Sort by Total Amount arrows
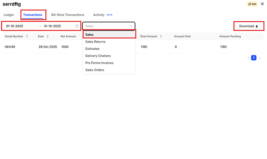Viewport: 267px width, 159px height. [161, 36]
